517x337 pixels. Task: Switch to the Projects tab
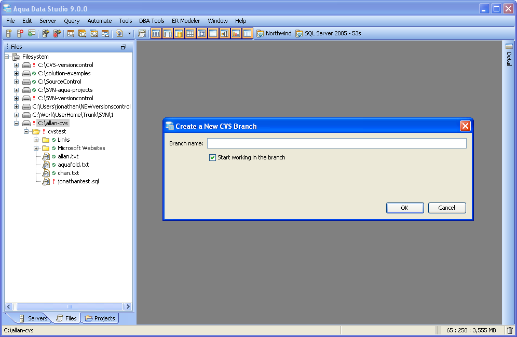pos(100,318)
